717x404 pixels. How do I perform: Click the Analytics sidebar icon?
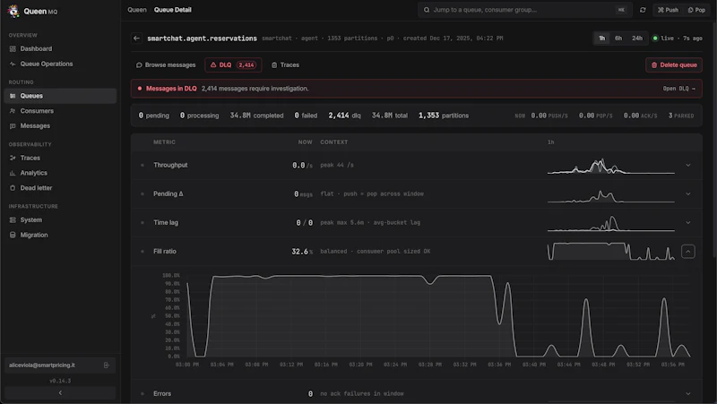(13, 173)
